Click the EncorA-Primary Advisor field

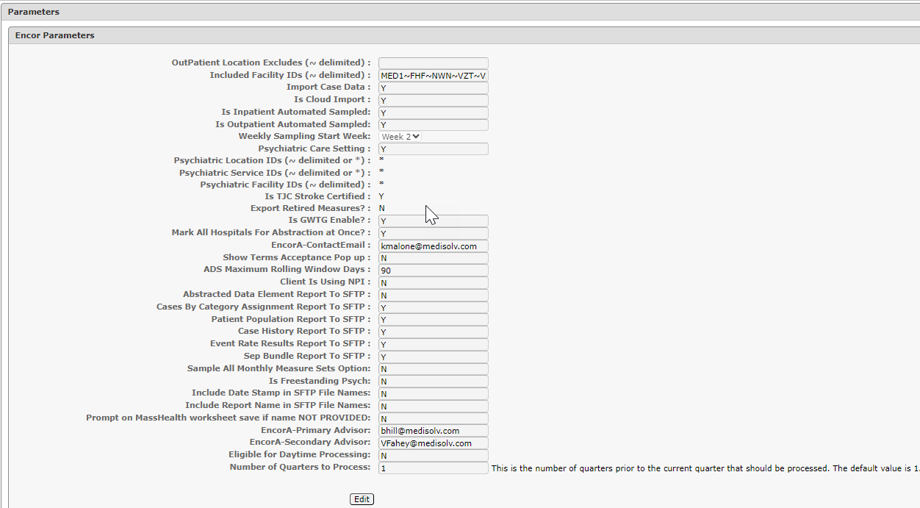(434, 431)
